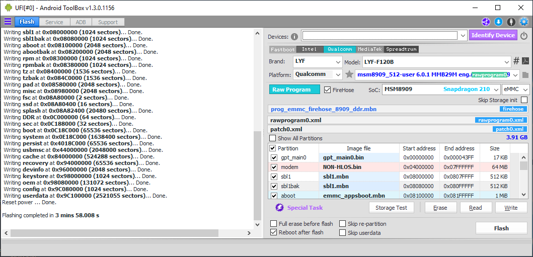Viewport: 533px width, 257px height.
Task: Toggle the FireHose checkbox
Action: pos(327,90)
